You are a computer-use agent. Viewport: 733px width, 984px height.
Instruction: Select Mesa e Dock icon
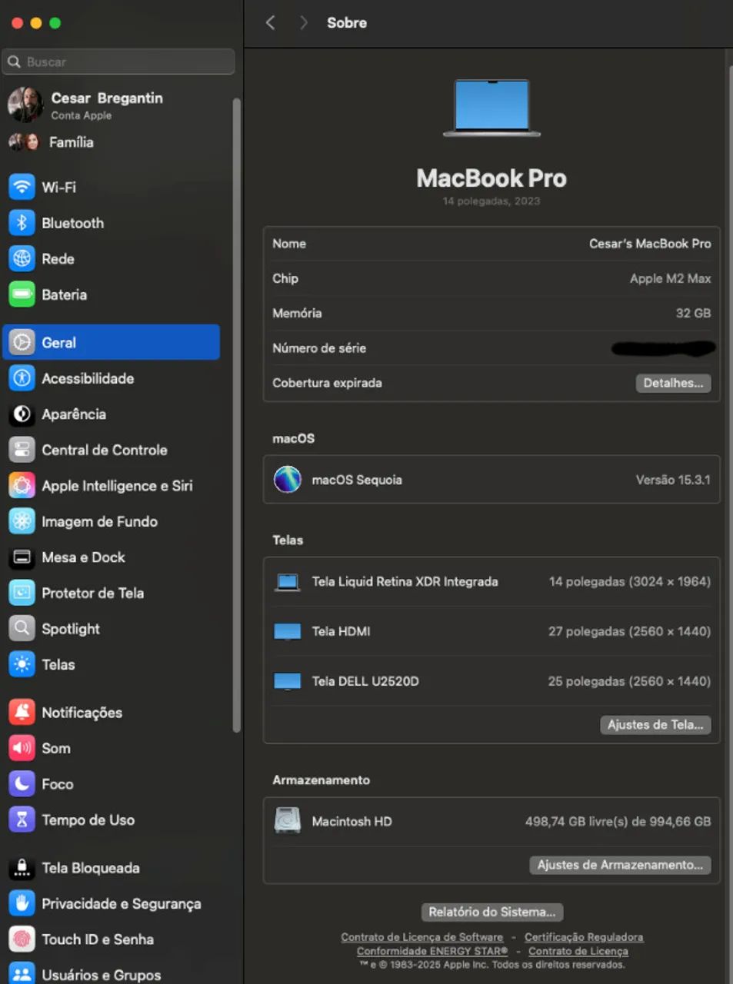tap(22, 557)
